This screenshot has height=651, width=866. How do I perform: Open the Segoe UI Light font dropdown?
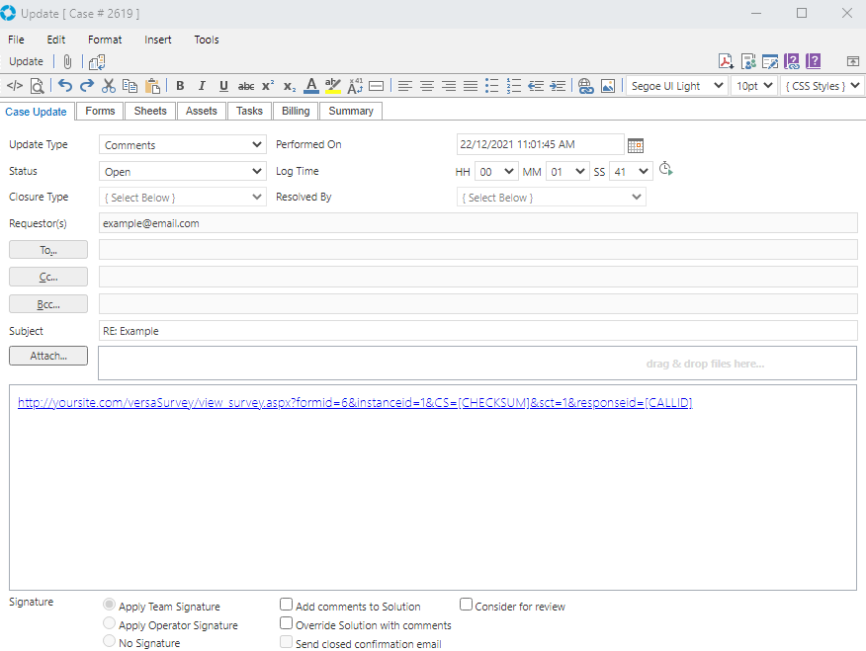(x=675, y=86)
